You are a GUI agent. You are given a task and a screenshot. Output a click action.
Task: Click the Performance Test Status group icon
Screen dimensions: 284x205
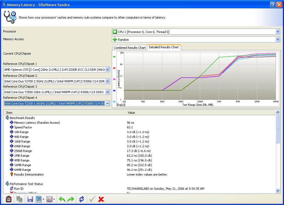point(7,184)
